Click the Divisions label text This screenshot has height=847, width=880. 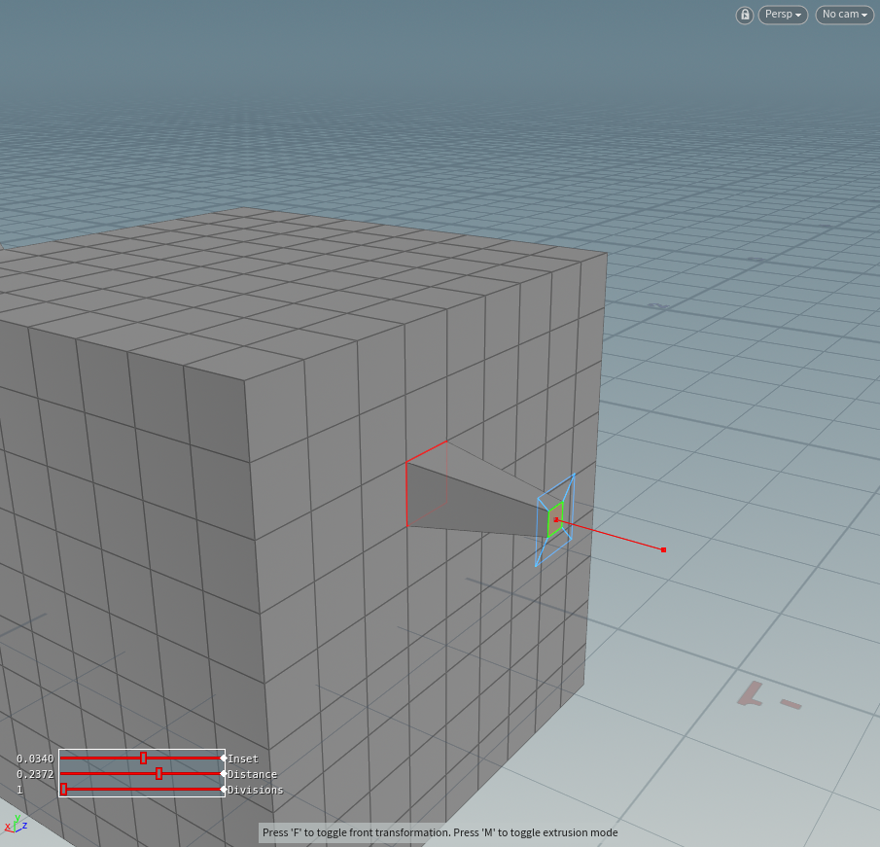(x=253, y=790)
